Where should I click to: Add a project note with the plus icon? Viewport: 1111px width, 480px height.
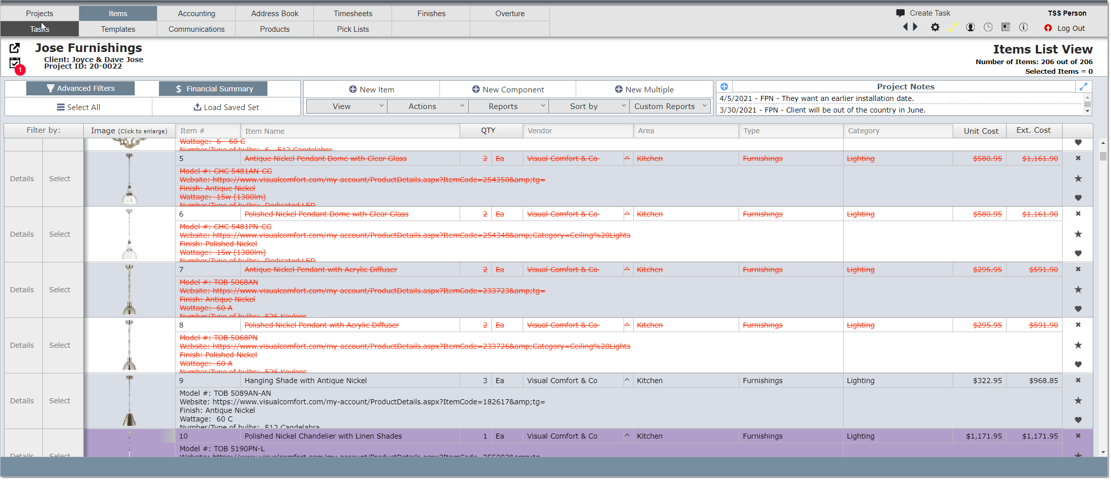[724, 87]
